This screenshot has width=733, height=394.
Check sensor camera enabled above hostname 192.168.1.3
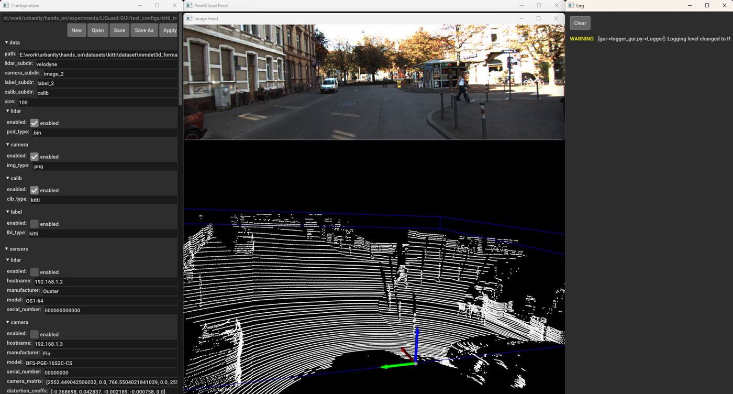pos(35,334)
